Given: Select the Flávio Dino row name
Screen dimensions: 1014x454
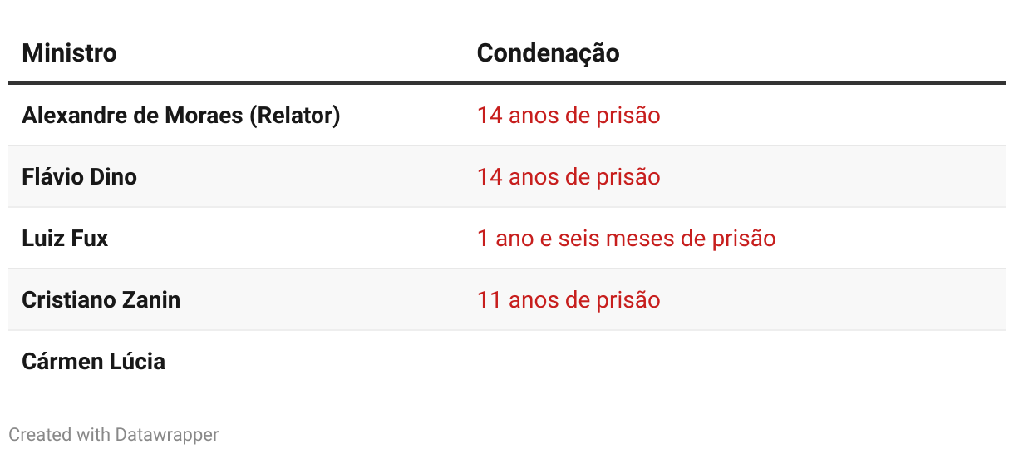Looking at the screenshot, I should coord(79,176).
